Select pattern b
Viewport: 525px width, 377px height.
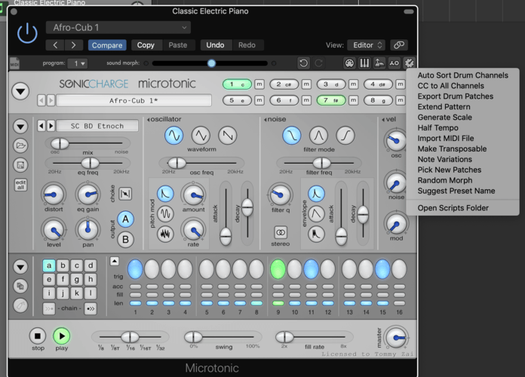[x=63, y=265]
